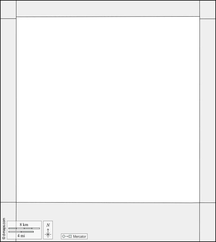Viewport: 216px width, 242px height.
Task: Select the gray strip right of white area
Action: tap(208, 111)
